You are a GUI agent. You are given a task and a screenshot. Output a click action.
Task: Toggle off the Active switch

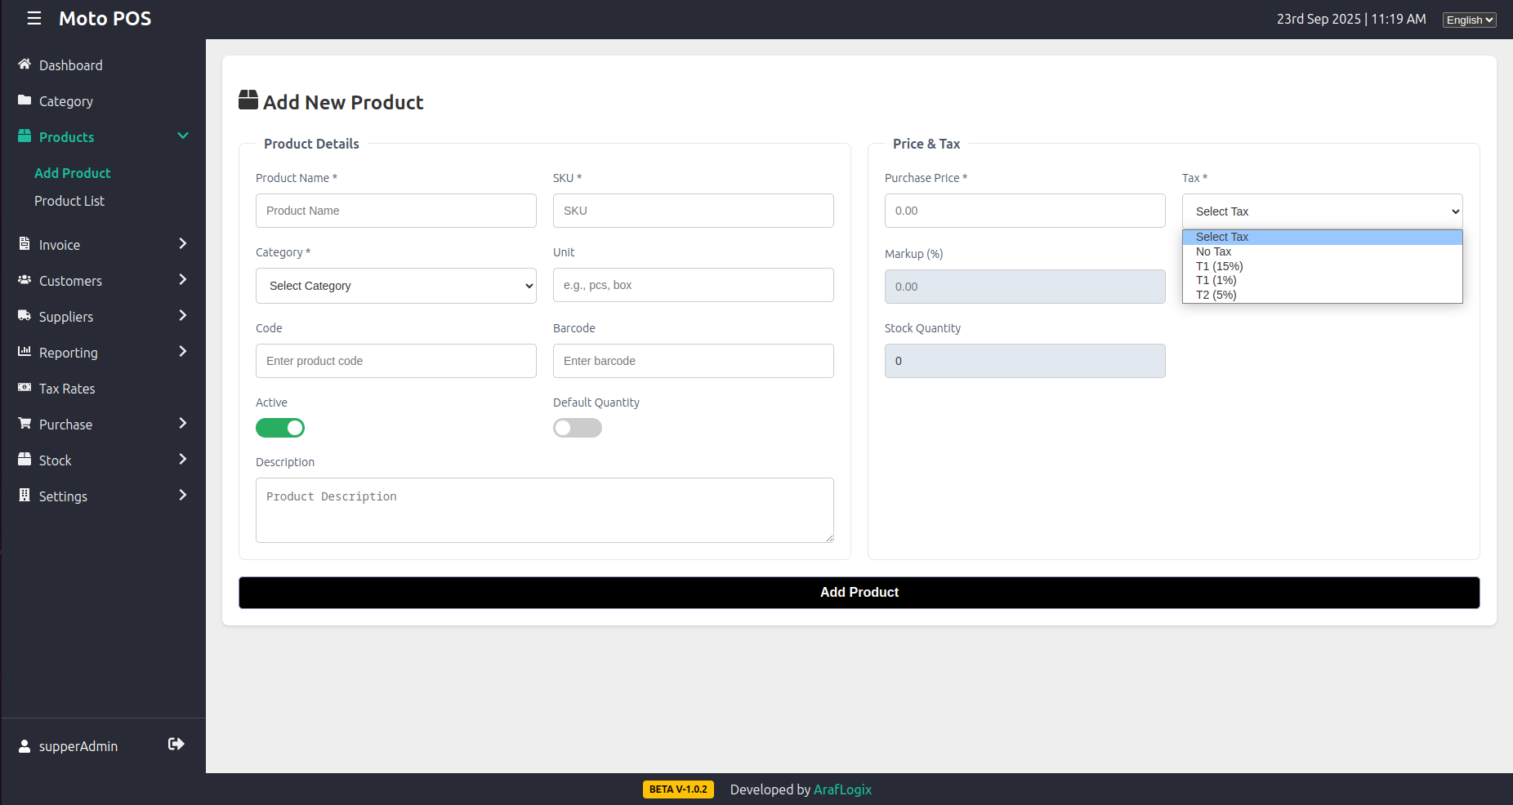coord(280,427)
